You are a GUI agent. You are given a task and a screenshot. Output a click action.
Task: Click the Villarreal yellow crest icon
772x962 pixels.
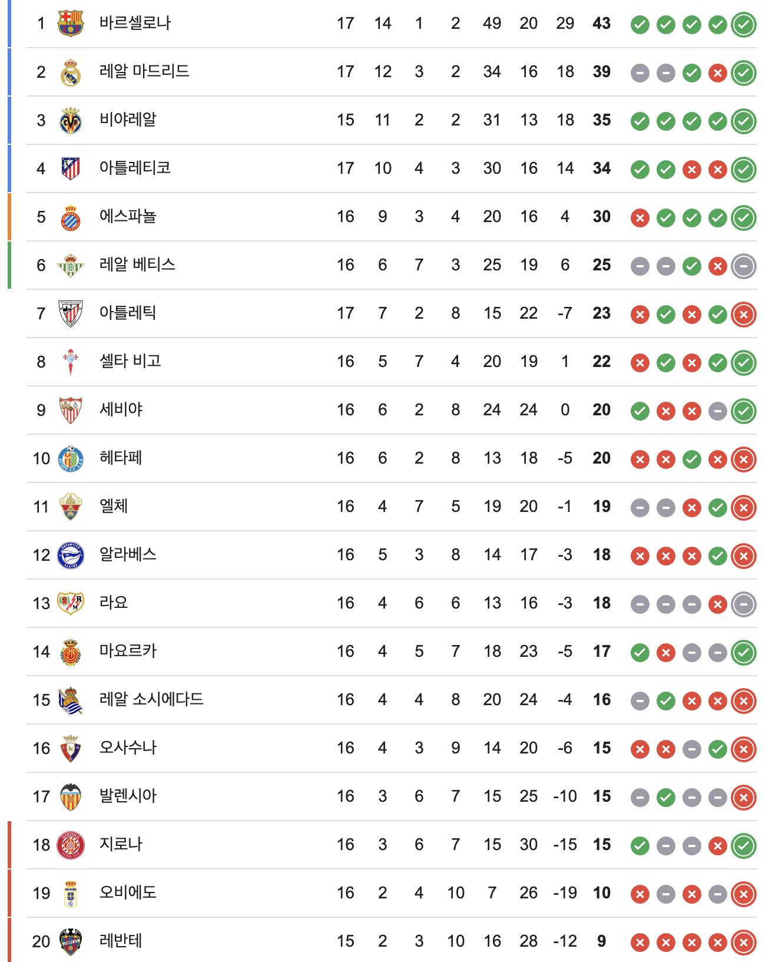[x=70, y=121]
